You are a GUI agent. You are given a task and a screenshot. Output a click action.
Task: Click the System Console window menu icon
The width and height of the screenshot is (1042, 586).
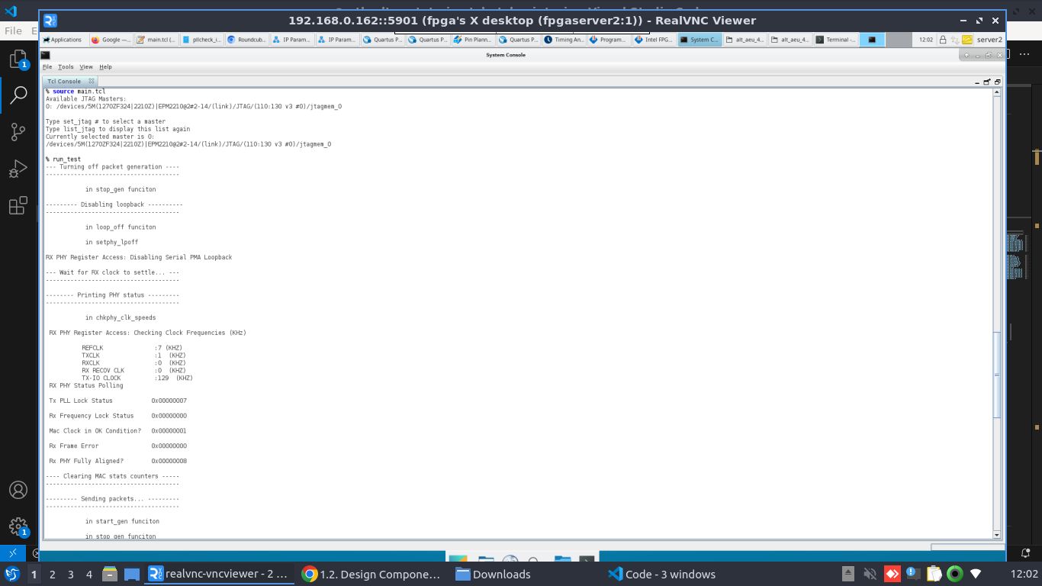point(46,55)
